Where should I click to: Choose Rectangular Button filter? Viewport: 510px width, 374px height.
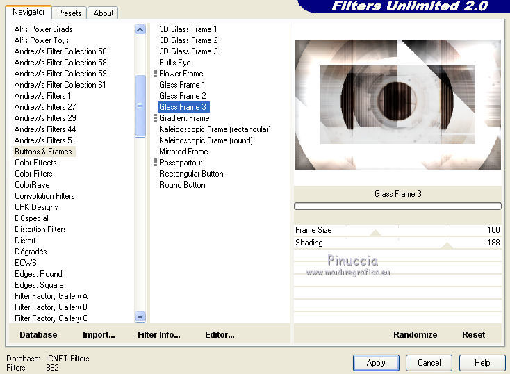[191, 174]
